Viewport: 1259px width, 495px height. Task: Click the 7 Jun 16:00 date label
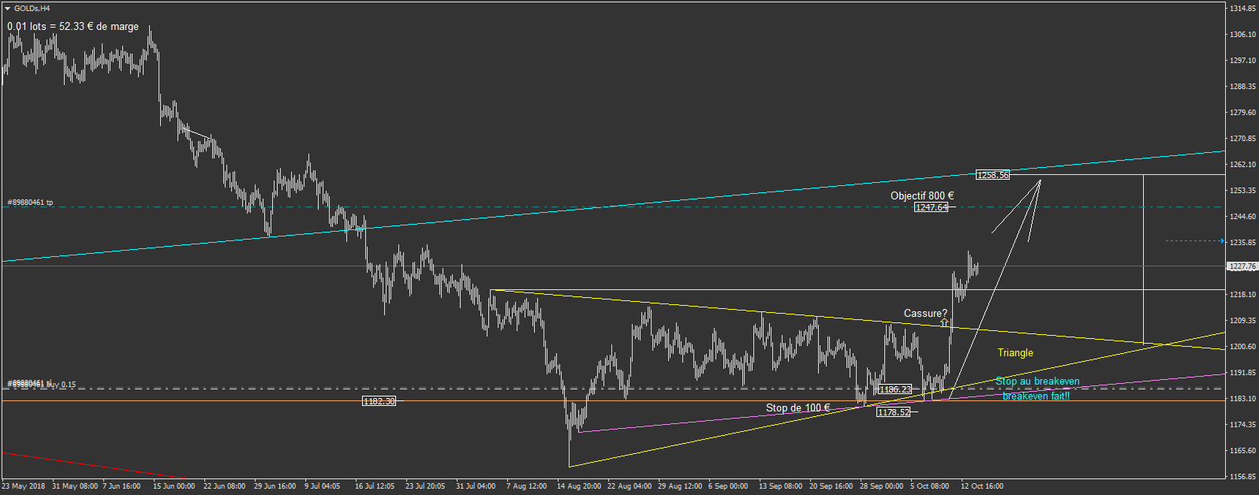point(121,486)
